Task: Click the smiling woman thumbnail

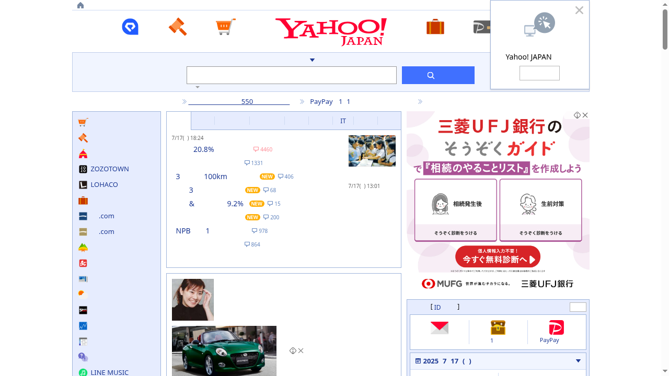Action: 193,300
